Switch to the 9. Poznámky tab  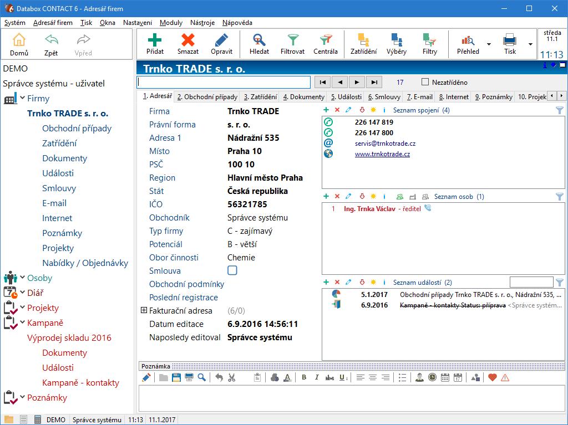(494, 96)
